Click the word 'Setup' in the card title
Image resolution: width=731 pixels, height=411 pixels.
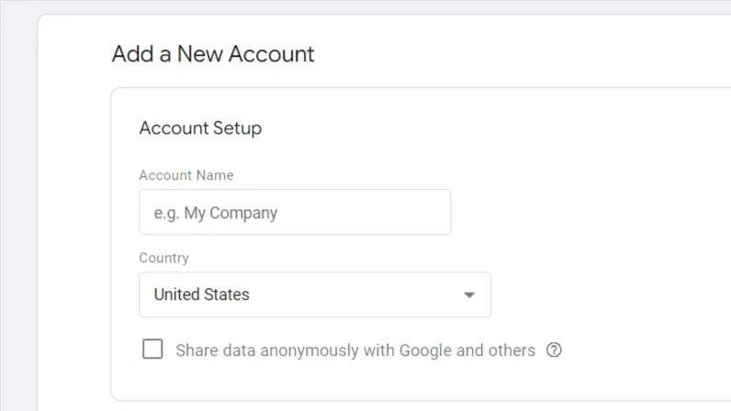[x=238, y=128]
